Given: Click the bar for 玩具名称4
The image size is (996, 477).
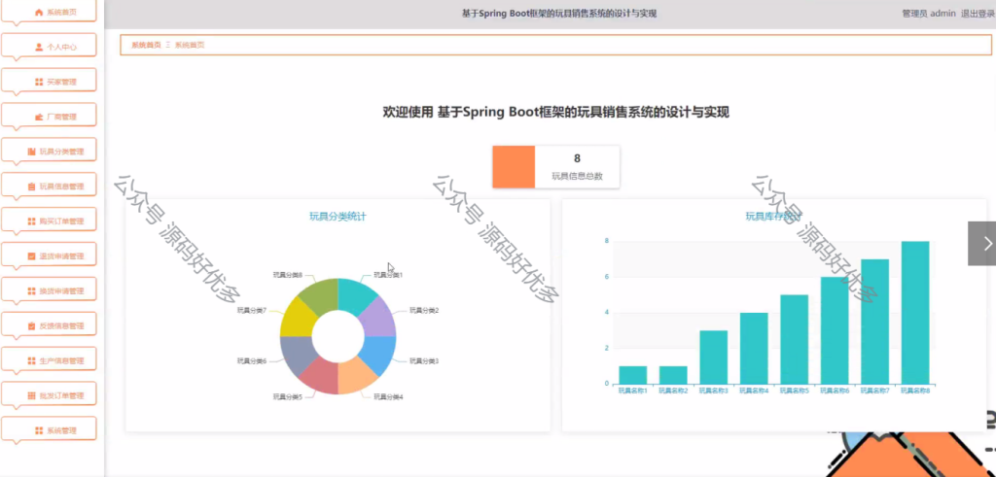Looking at the screenshot, I should [x=754, y=348].
